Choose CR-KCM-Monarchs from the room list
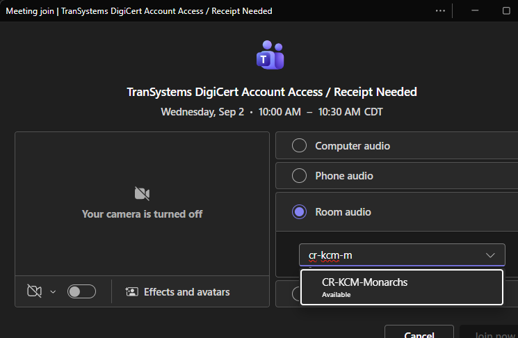Viewport: 518px width, 338px height. click(x=402, y=287)
